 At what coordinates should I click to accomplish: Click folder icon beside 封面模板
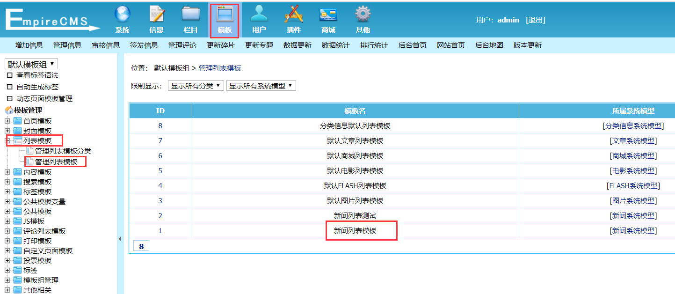click(18, 131)
